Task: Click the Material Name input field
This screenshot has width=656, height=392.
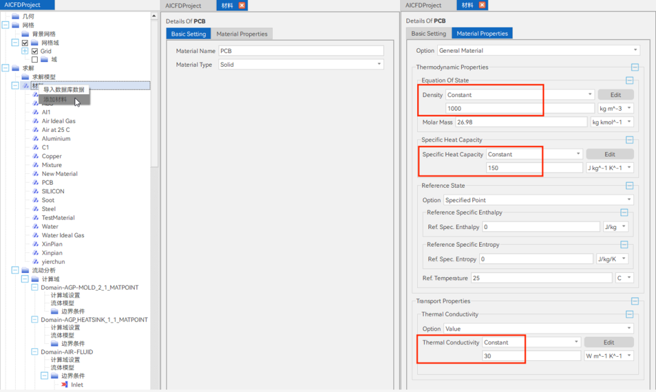Action: tap(301, 50)
